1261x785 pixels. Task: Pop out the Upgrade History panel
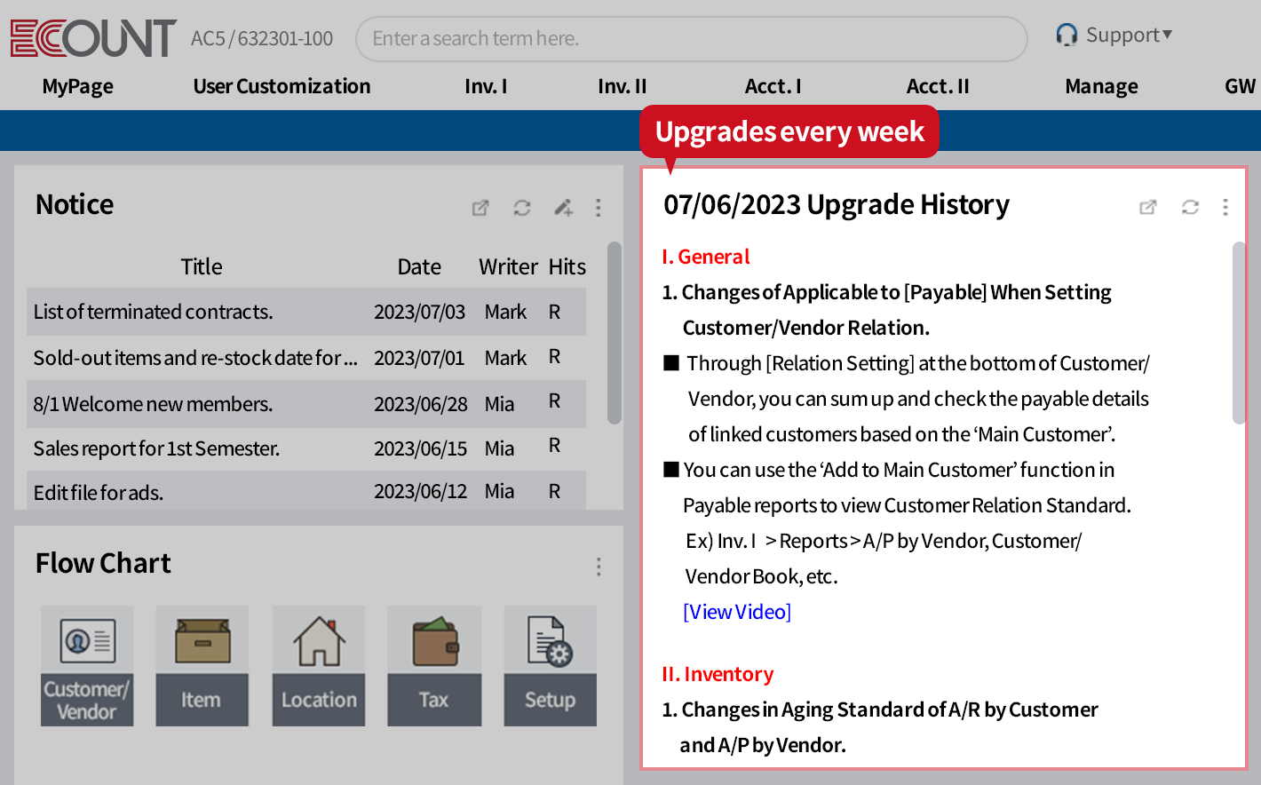[x=1148, y=207]
